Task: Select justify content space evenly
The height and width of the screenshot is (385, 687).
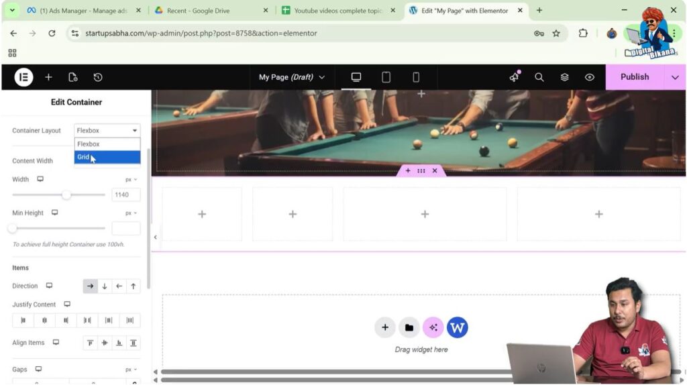Action: 129,320
